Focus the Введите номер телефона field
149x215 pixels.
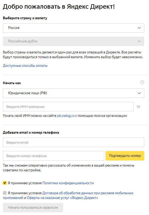pyautogui.click(x=53, y=156)
